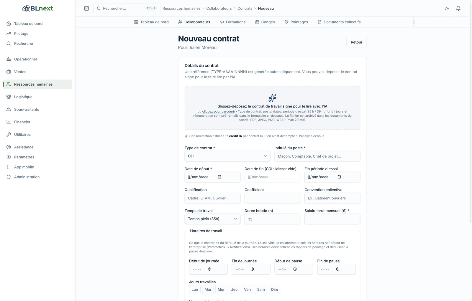Open Opérationnel section in sidebar
This screenshot has width=472, height=301.
(x=37, y=59)
